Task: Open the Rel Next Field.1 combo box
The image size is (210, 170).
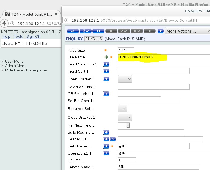Action: [x=124, y=125]
